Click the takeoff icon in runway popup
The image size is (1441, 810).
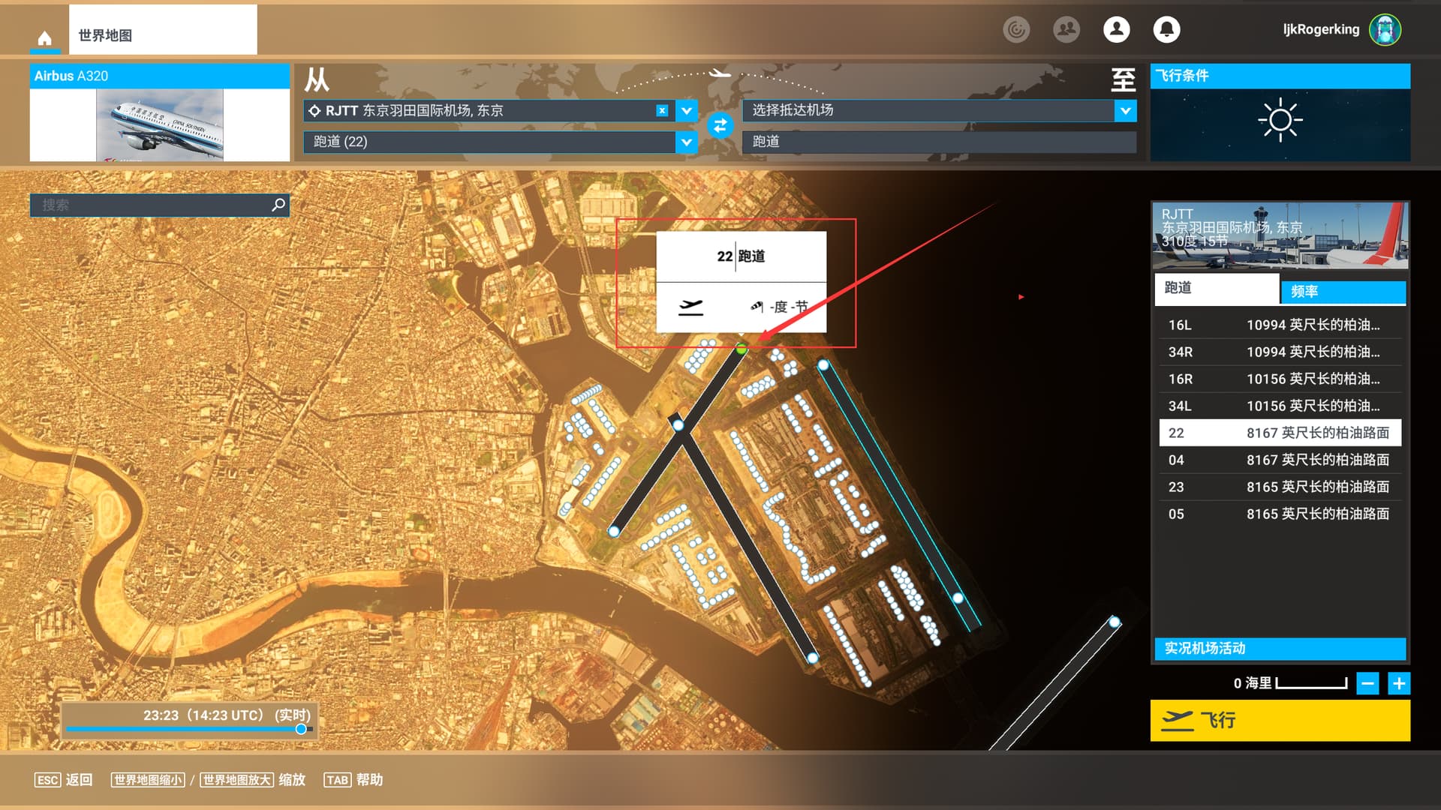tap(690, 307)
